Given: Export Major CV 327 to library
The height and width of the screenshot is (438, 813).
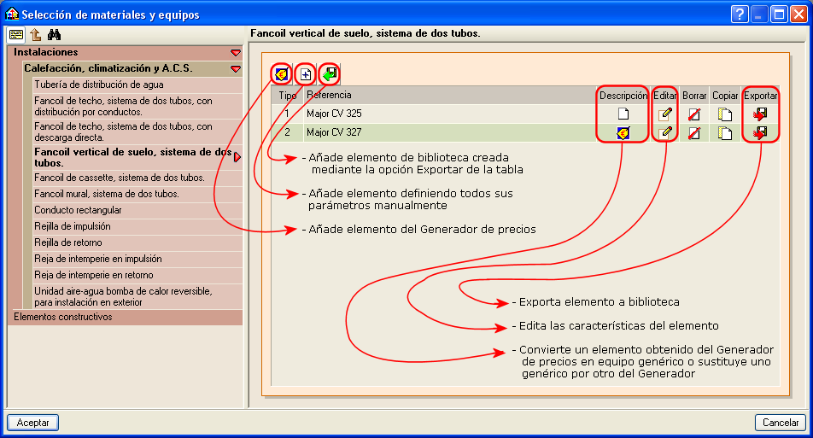Looking at the screenshot, I should [x=760, y=133].
